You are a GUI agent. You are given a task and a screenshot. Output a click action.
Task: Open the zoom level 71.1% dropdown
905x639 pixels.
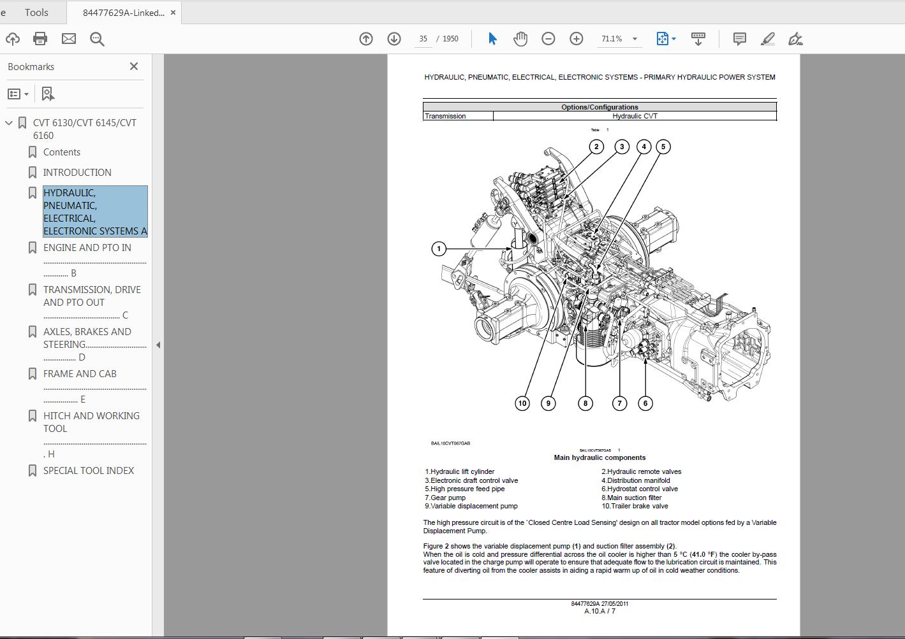pyautogui.click(x=635, y=39)
